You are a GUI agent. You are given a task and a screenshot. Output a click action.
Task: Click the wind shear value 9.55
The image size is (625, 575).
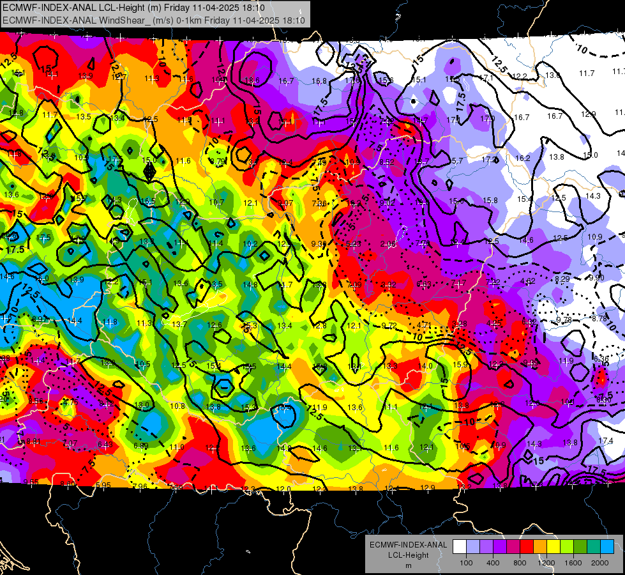[31, 482]
